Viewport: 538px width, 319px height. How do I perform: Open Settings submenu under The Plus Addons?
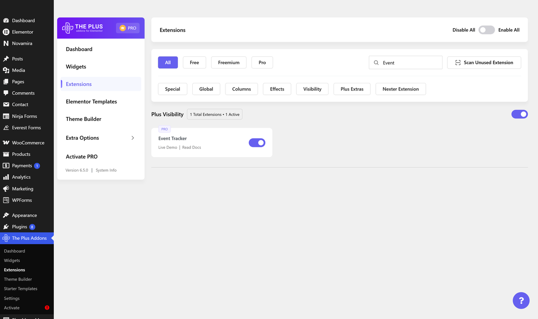12,298
